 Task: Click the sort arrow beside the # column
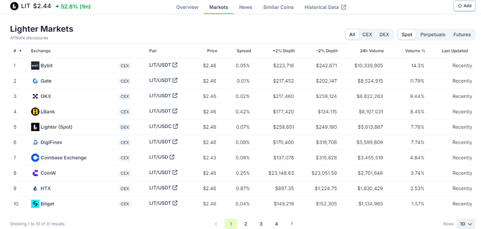20,51
